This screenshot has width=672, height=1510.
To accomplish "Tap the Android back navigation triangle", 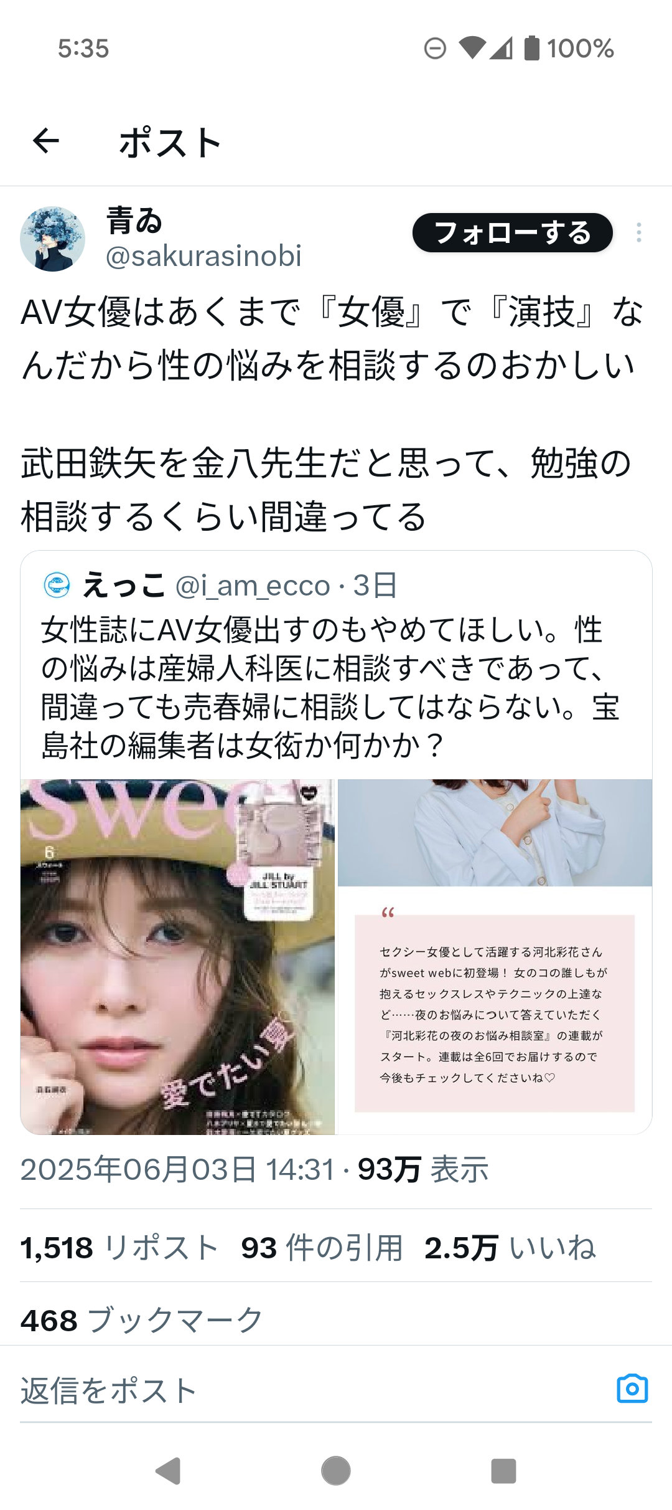I will coord(168,1471).
